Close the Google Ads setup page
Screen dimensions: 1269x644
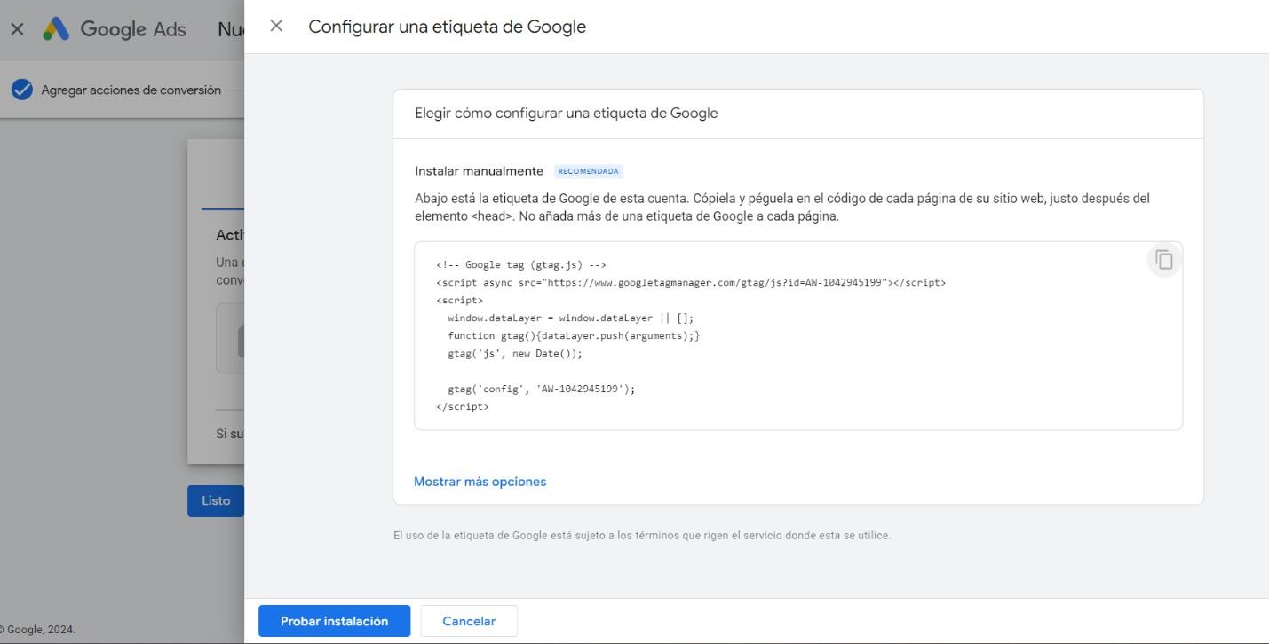[17, 28]
